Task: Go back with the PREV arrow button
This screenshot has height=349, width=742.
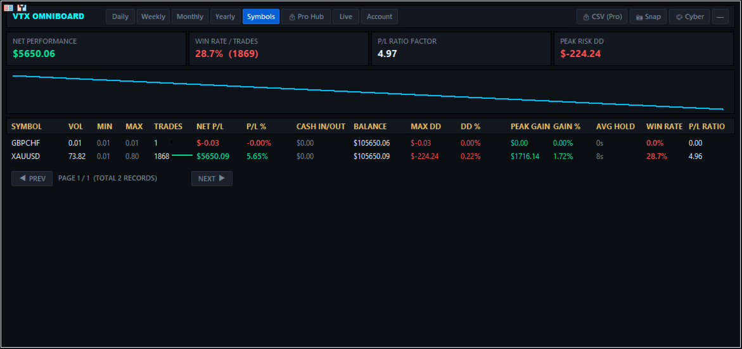Action: [32, 178]
